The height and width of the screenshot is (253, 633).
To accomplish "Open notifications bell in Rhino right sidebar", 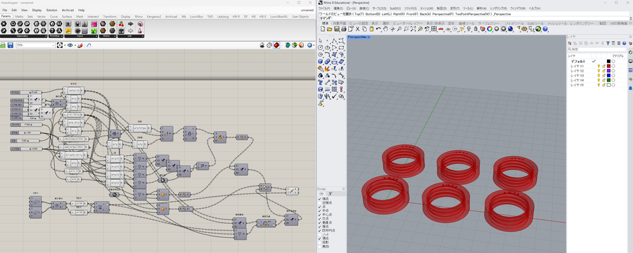I will pyautogui.click(x=630, y=88).
